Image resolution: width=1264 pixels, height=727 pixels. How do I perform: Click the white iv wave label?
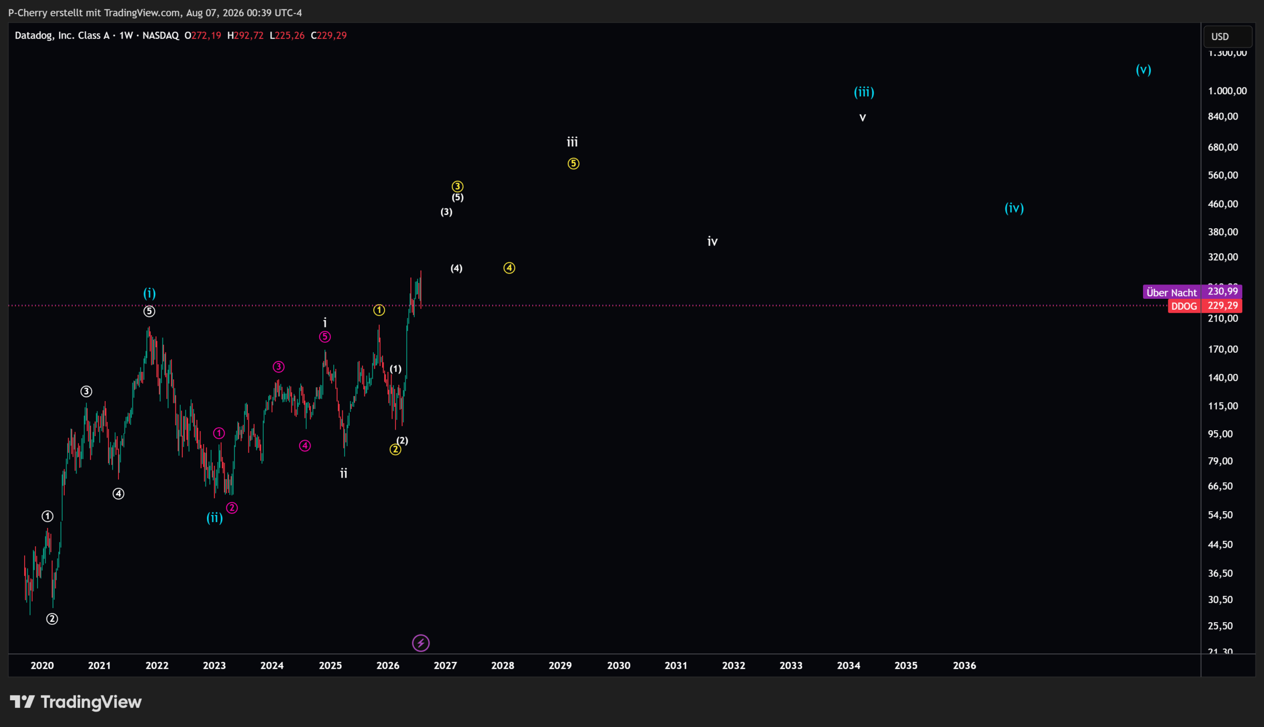tap(712, 242)
